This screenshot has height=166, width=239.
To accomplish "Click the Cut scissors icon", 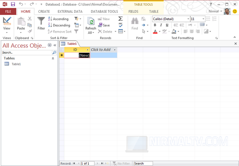I will click(30, 19).
